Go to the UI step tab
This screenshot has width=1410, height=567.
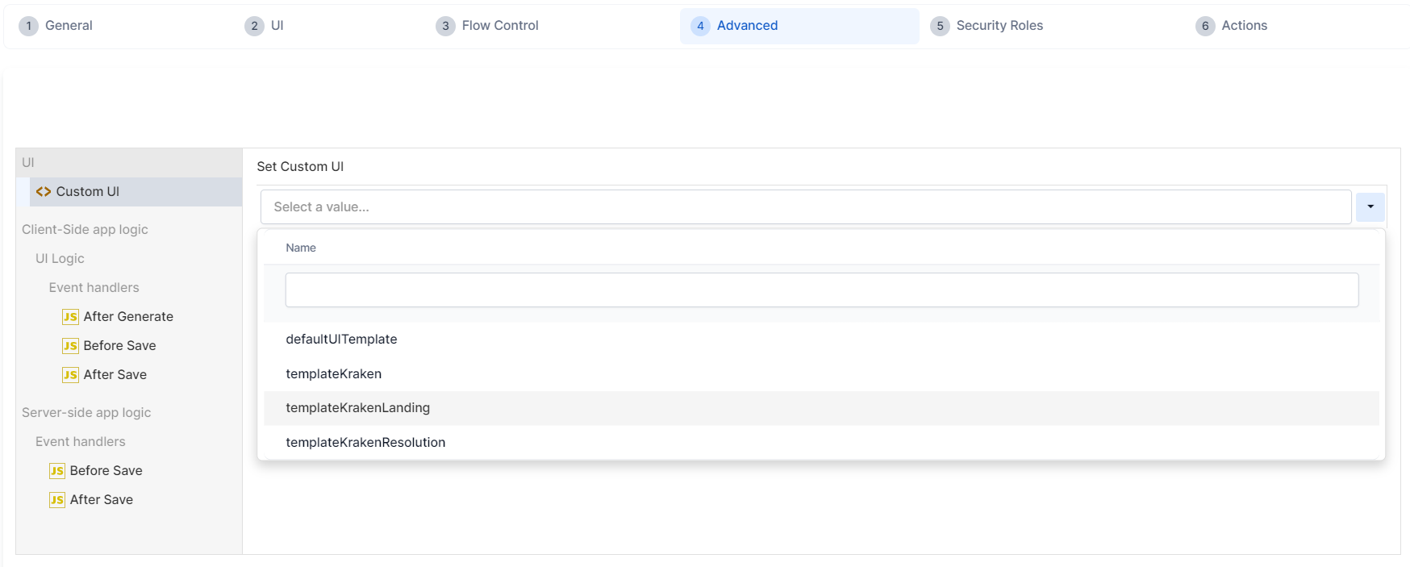tap(277, 26)
